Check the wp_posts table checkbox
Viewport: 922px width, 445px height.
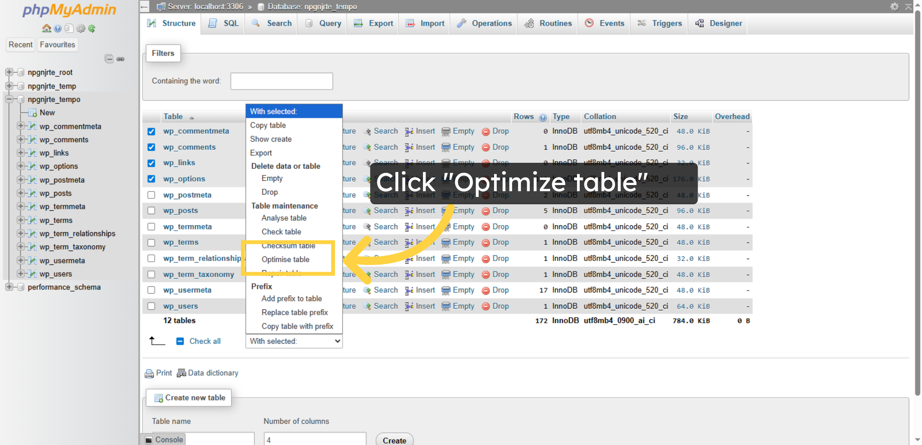point(151,210)
